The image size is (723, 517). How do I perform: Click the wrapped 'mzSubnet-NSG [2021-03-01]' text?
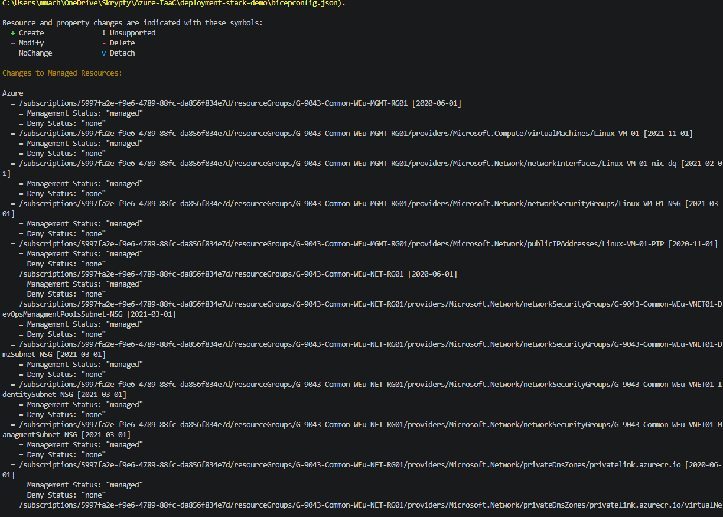(x=54, y=355)
